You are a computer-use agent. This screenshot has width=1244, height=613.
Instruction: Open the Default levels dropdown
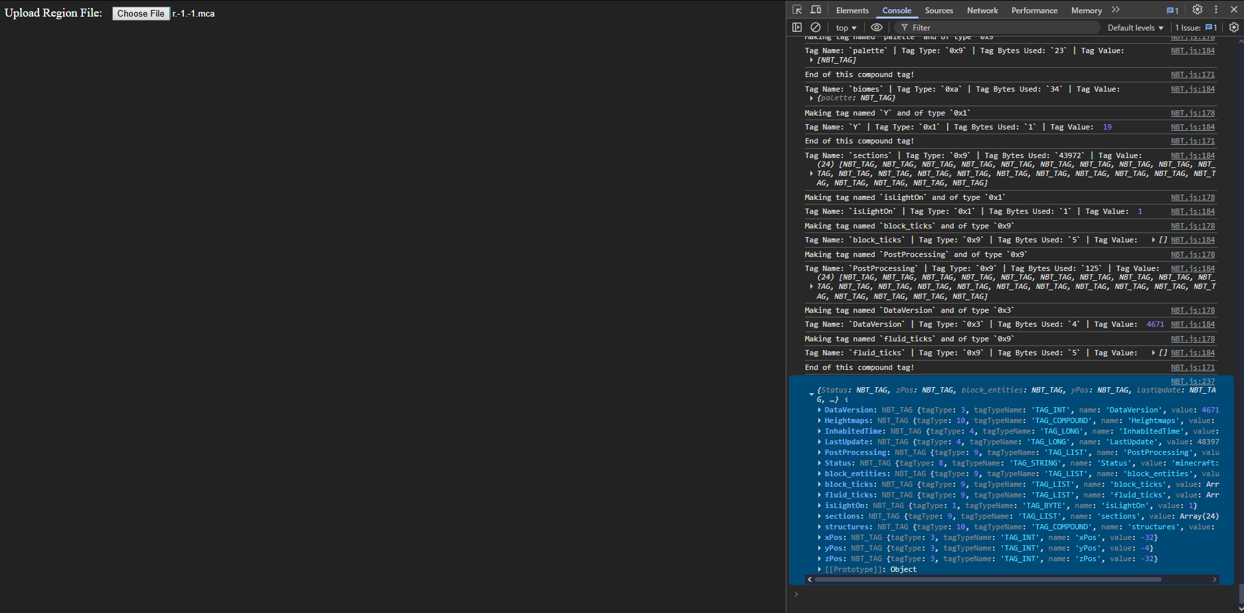coord(1135,28)
